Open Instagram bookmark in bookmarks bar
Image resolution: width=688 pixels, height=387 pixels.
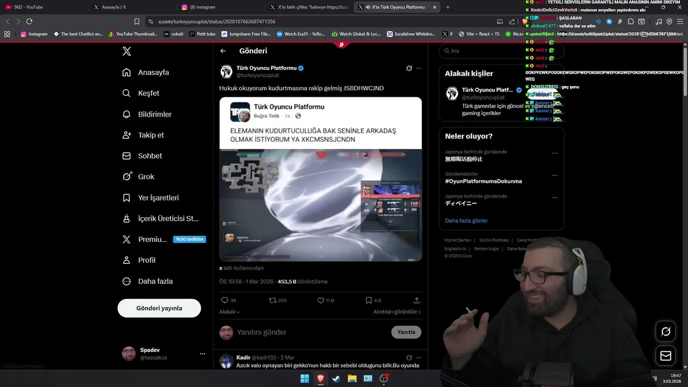[34, 34]
